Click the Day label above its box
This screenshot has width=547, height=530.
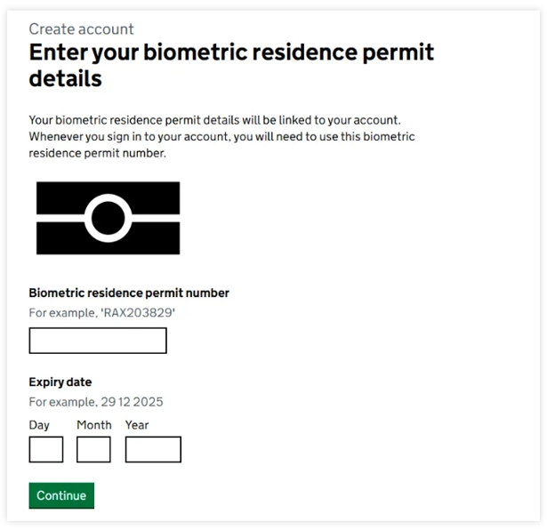click(39, 425)
